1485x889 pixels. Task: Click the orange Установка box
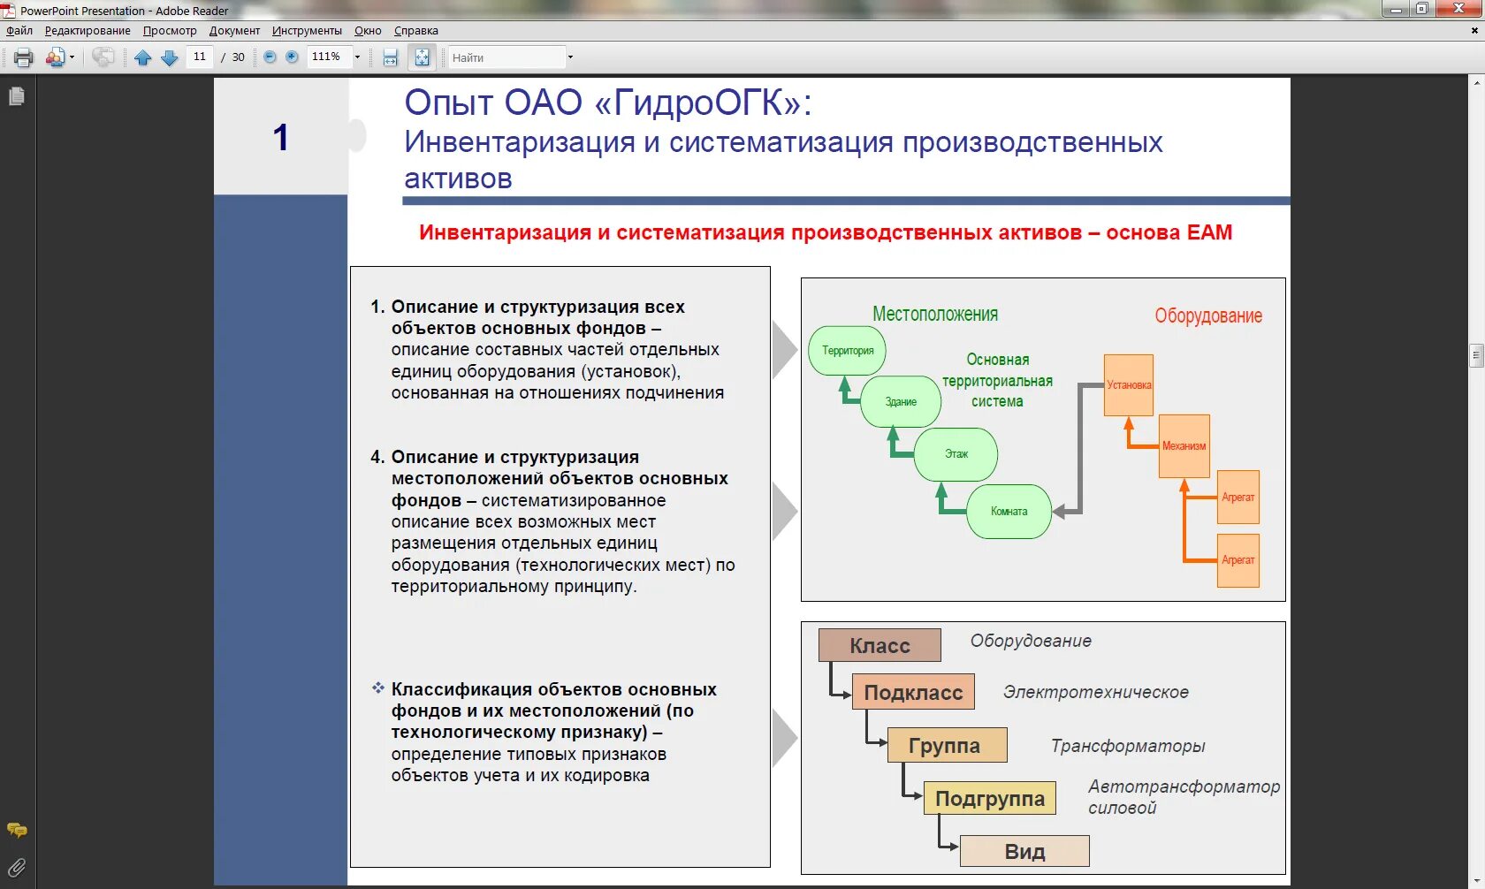click(x=1129, y=385)
